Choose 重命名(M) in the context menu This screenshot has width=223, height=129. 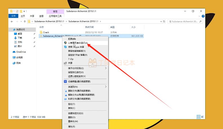[85, 121]
